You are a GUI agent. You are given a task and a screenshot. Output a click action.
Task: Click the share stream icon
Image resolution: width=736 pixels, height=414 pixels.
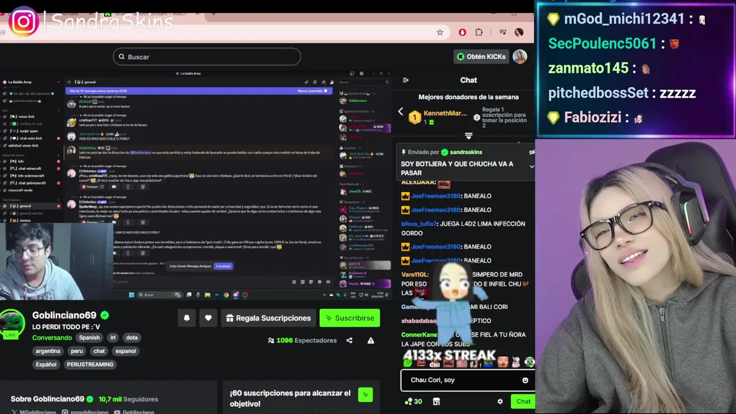[349, 340]
